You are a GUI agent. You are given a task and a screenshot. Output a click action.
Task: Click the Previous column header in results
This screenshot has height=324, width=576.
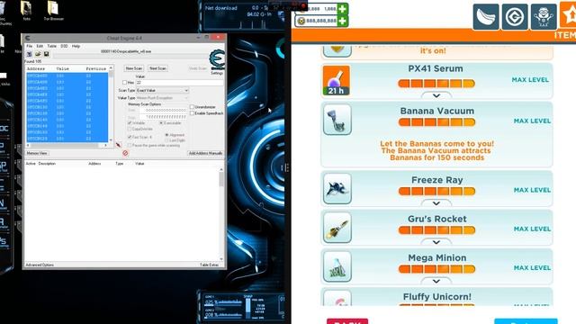(95, 68)
